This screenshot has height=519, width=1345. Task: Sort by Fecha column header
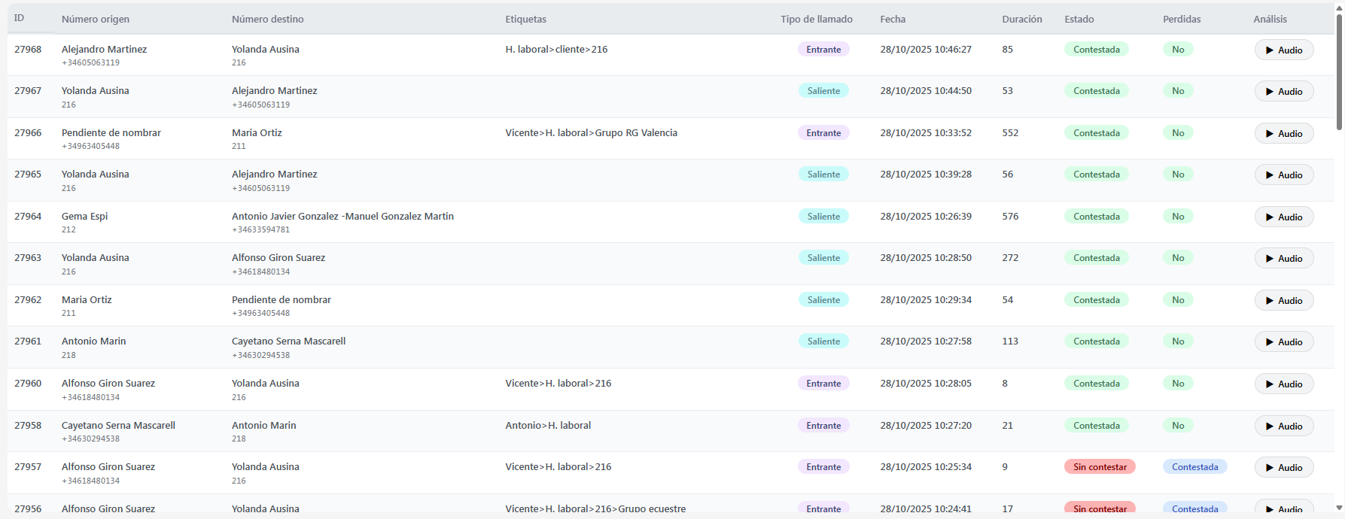pyautogui.click(x=893, y=20)
